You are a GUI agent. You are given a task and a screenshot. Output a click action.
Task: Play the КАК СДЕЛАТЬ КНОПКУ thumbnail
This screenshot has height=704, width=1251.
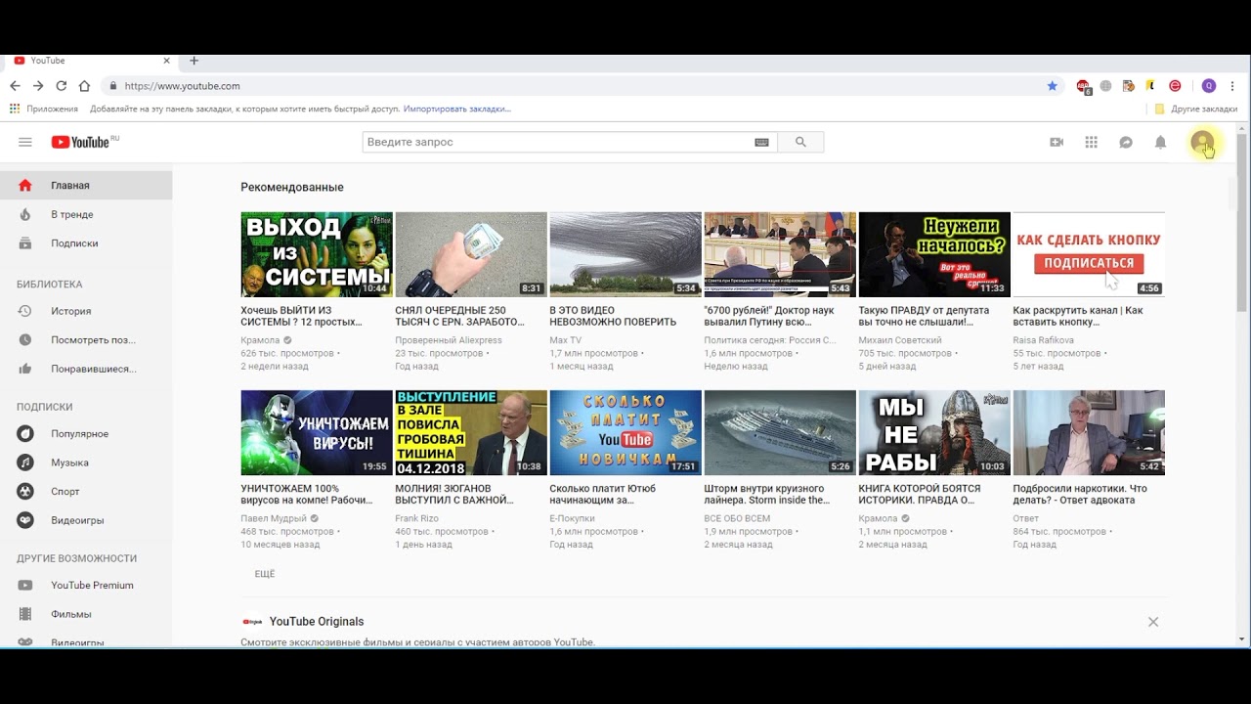click(1089, 254)
